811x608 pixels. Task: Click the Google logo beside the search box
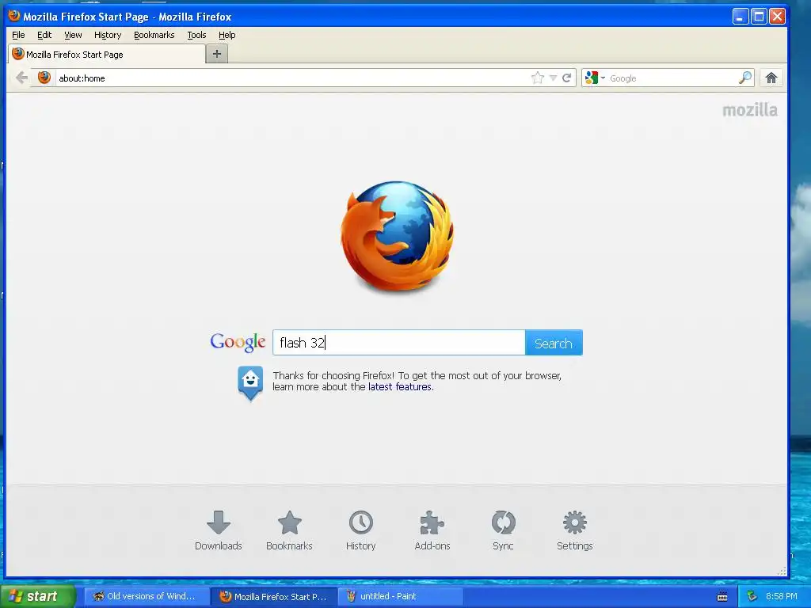point(238,342)
